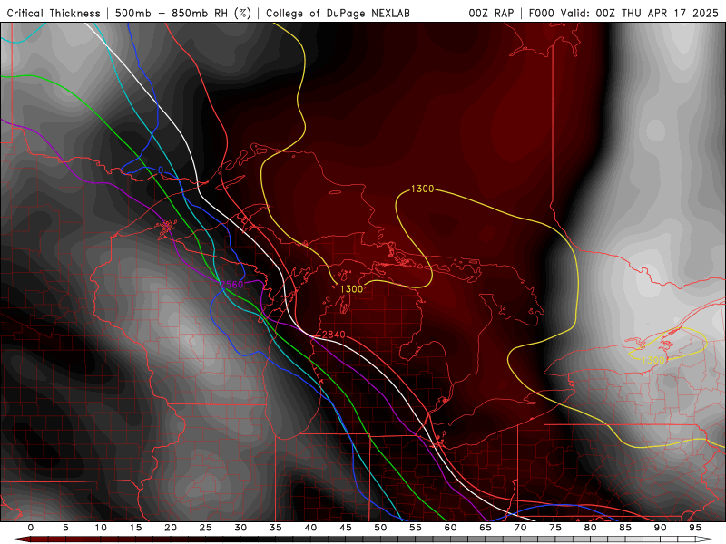Click the purple "2560" contour label
The height and width of the screenshot is (544, 726).
(231, 285)
